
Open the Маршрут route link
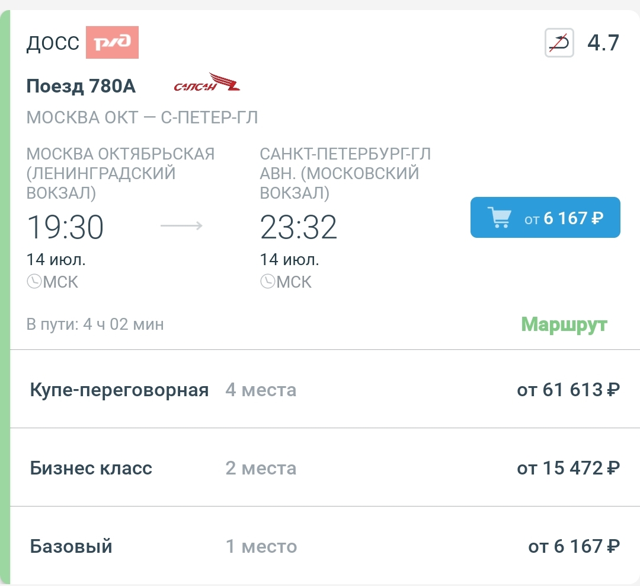coord(564,324)
